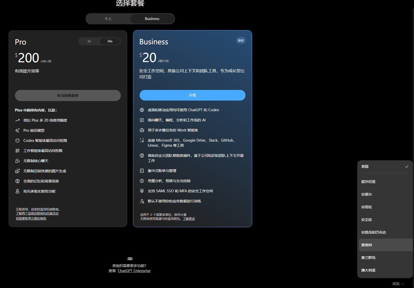Click the trending arrow icon beside 相比 Plus 多 20 倍使用额度
Viewport: 414px width, 288px height.
click(x=17, y=120)
